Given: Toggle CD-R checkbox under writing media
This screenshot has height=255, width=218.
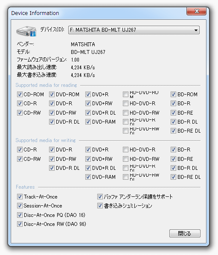Looking at the screenshot, I should tap(20, 149).
